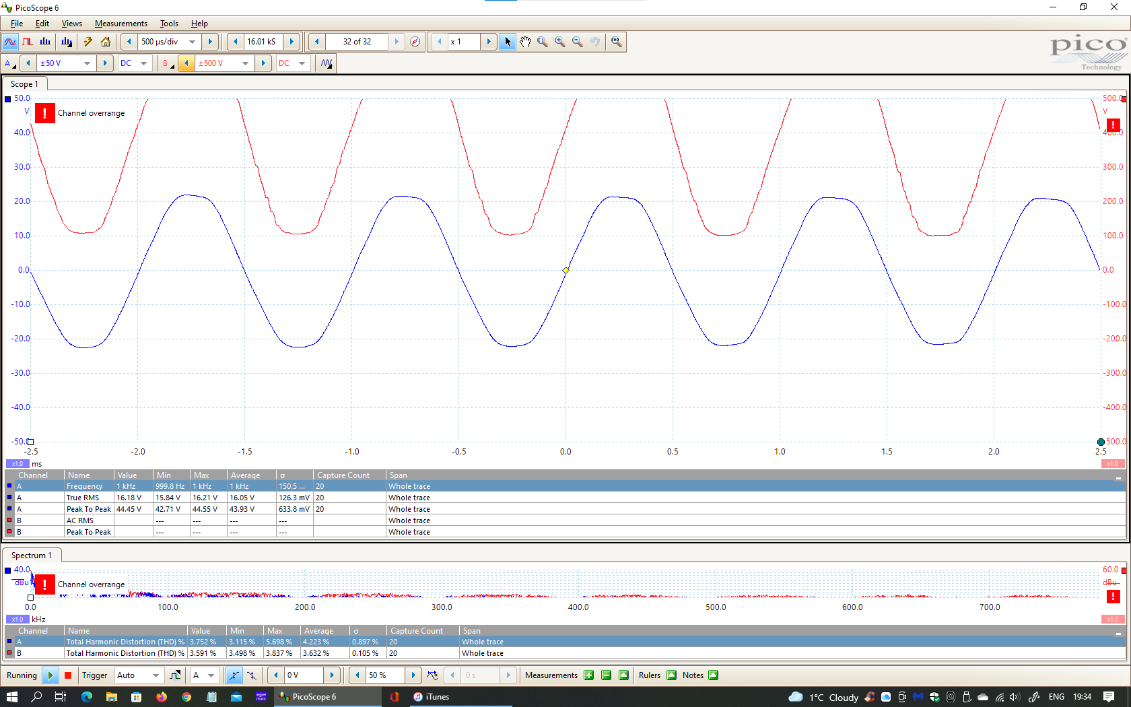The image size is (1131, 707).
Task: Open channel A options button
Action: 9,63
